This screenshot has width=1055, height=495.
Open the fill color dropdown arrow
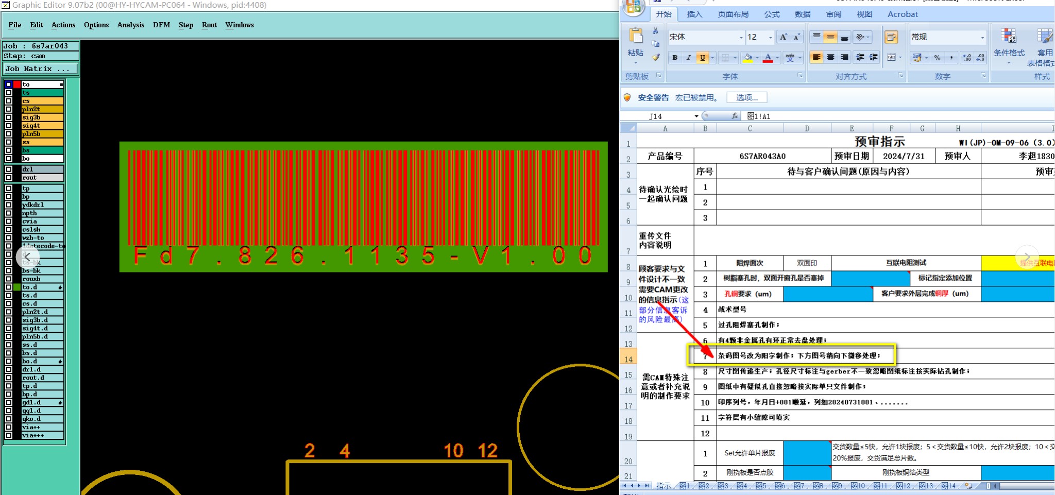point(757,58)
